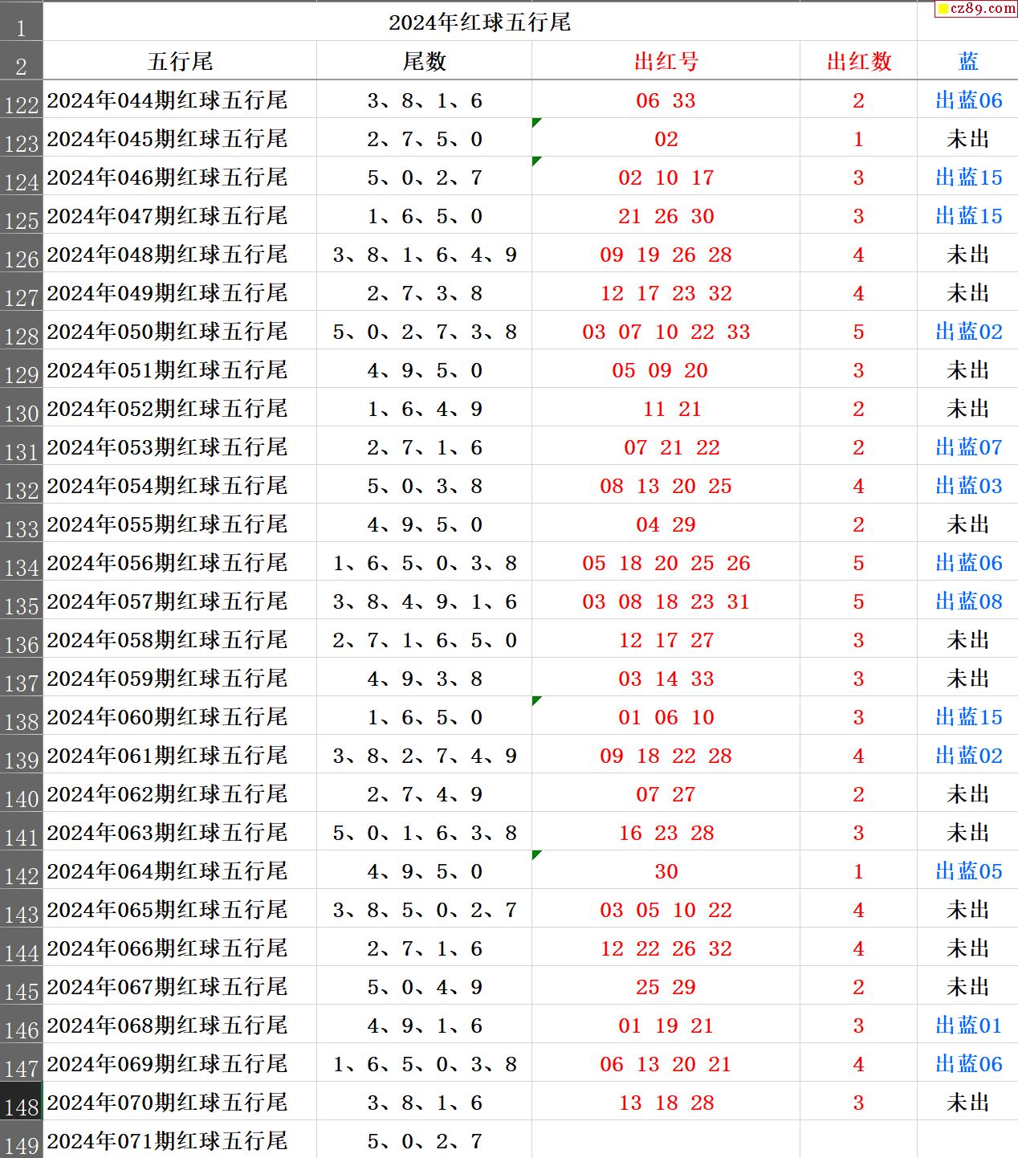This screenshot has width=1018, height=1158.
Task: Click the 蓝 column header cell
Action: pyautogui.click(x=967, y=61)
